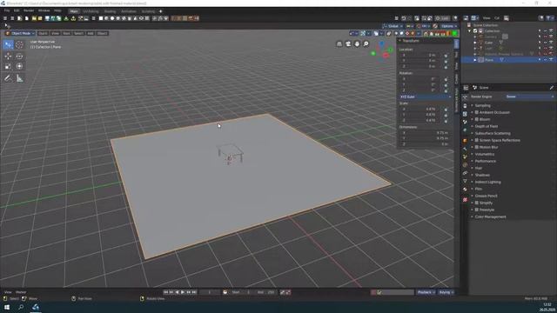Screen dimensions: 557x313
Task: Open World properties tab icon
Action: tap(465, 130)
